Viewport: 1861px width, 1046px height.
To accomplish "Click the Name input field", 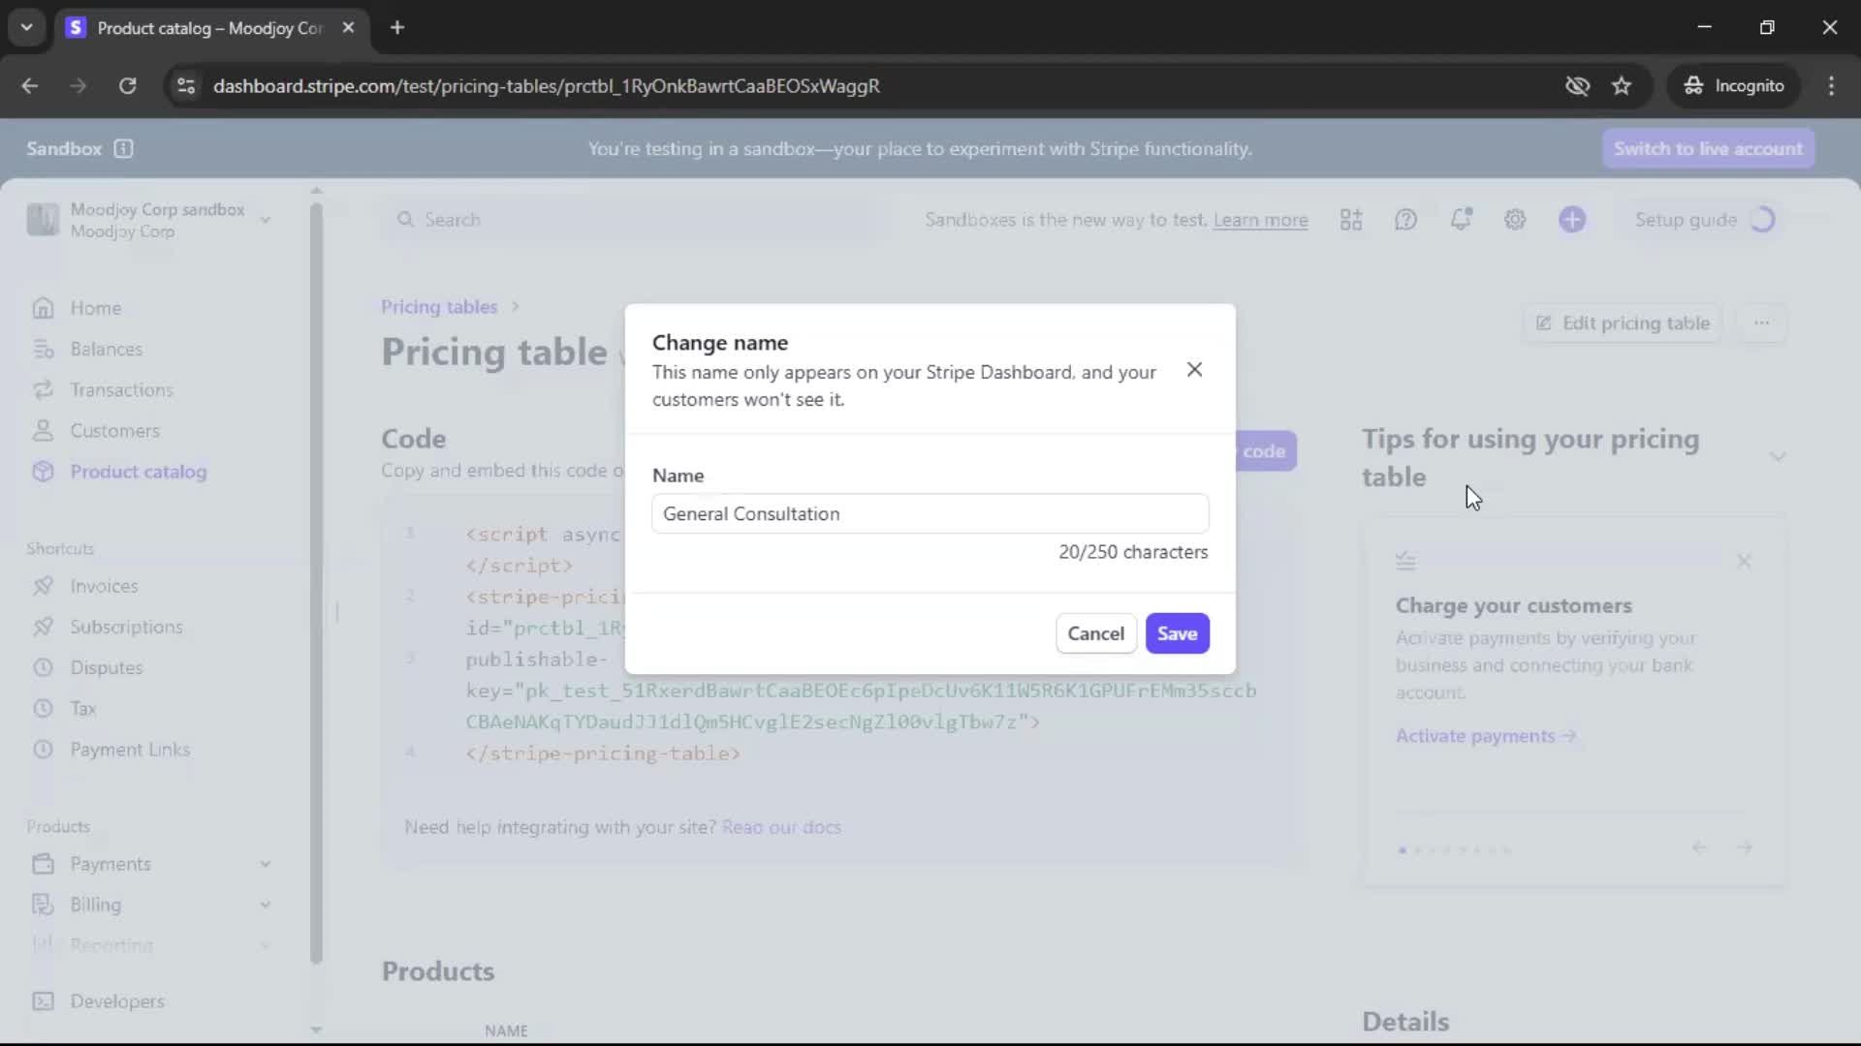I will pos(930,513).
